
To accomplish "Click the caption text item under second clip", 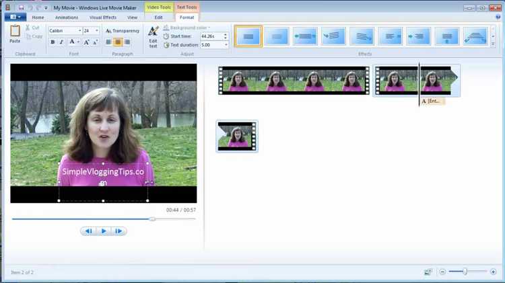I will pyautogui.click(x=433, y=102).
